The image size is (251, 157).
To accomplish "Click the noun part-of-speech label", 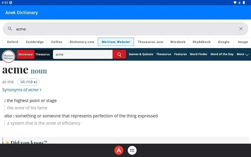I will click(x=39, y=71).
